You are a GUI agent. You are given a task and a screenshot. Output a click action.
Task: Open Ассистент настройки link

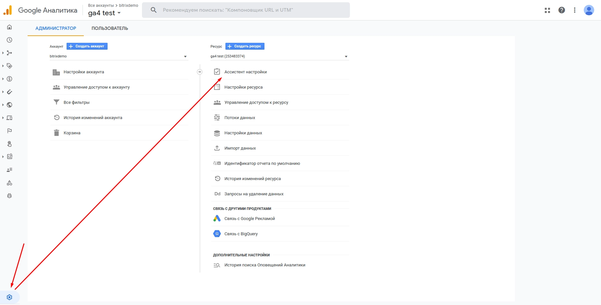(x=246, y=72)
